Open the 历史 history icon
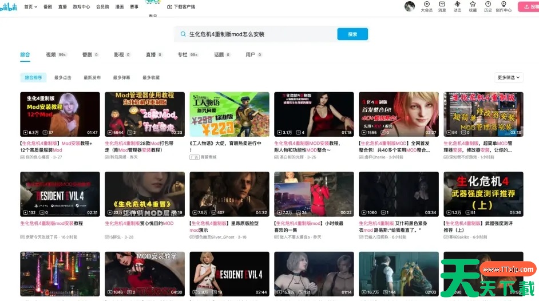 click(x=488, y=6)
